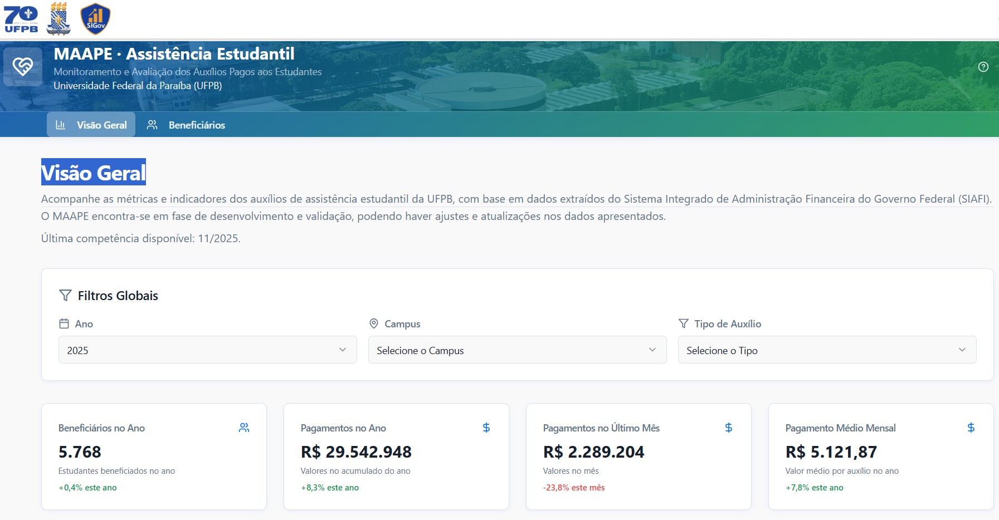The height and width of the screenshot is (520, 999).
Task: Click the MAAPE heart logo icon
Action: tap(23, 67)
